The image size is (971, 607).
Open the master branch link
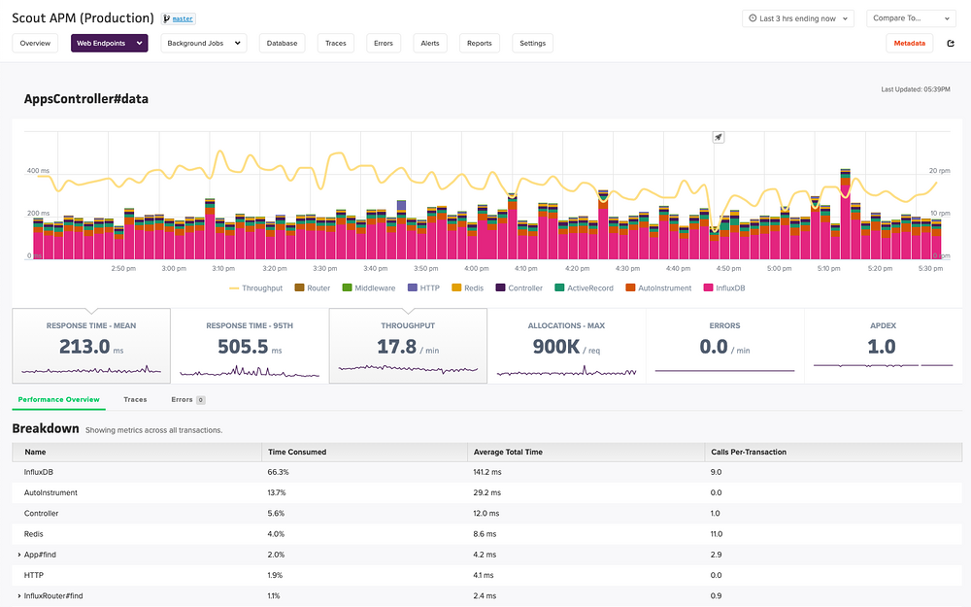tap(183, 18)
